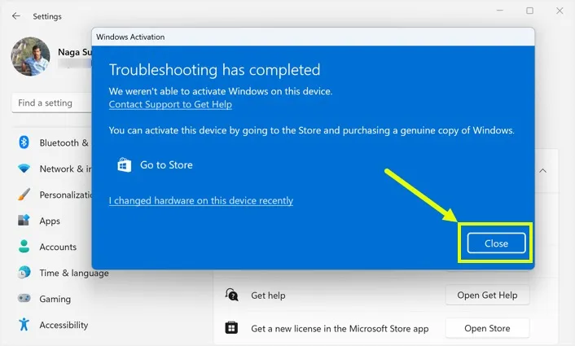
Task: Click the back arrow in Settings
Action: click(x=15, y=16)
